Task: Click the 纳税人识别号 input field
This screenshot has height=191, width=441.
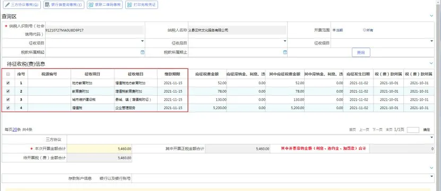Action: 94,30
